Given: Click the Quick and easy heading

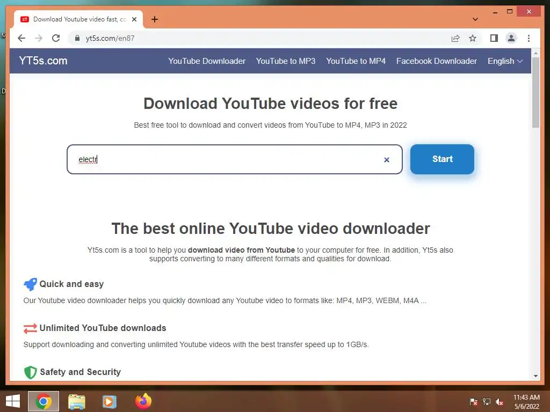Looking at the screenshot, I should point(71,284).
